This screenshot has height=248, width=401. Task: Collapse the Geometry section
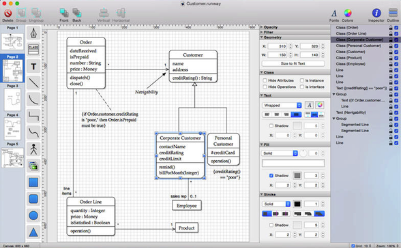[x=262, y=37]
